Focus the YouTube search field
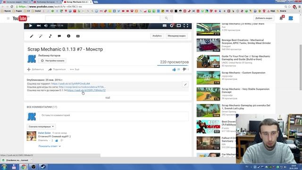Image resolution: width=302 pixels, height=170 pixels. pyautogui.click(x=103, y=18)
